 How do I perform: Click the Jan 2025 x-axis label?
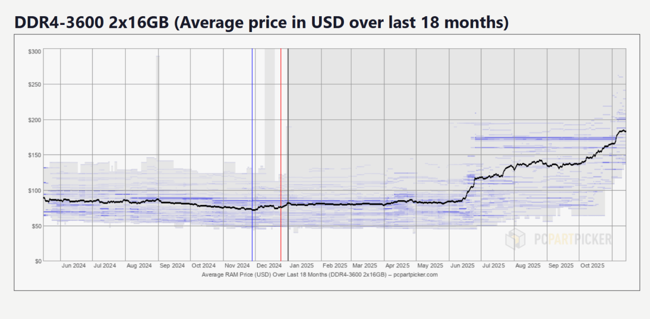[301, 266]
